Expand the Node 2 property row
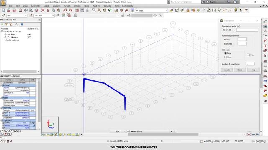268x150 pixels. tap(3, 115)
